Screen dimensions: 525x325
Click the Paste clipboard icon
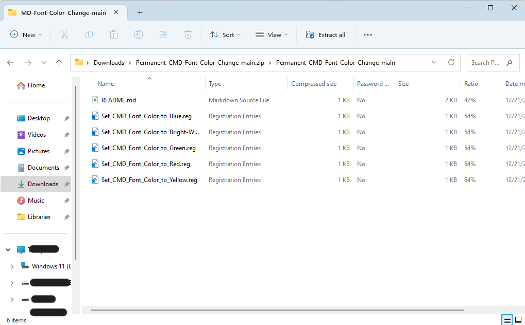[114, 35]
